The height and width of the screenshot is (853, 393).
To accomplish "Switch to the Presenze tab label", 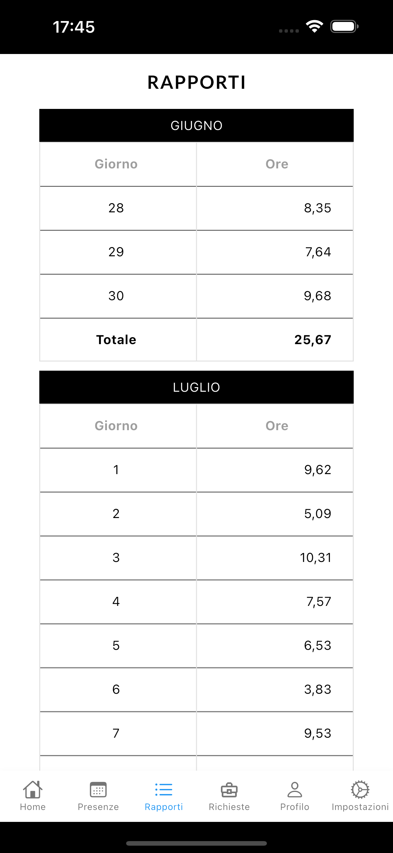I will [x=98, y=807].
